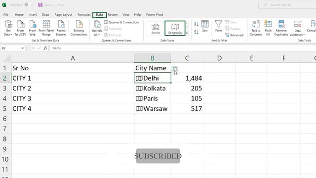Open Existing Connections
Image resolution: width=316 pixels, height=178 pixels.
[79, 28]
